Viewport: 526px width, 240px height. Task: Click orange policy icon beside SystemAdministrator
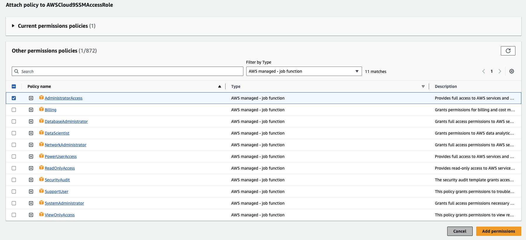41,203
